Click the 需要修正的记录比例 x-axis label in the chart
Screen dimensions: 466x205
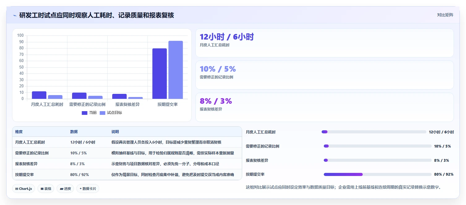[87, 104]
